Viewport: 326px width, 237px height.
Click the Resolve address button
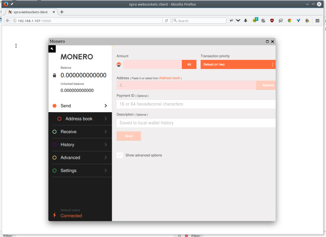coord(266,85)
